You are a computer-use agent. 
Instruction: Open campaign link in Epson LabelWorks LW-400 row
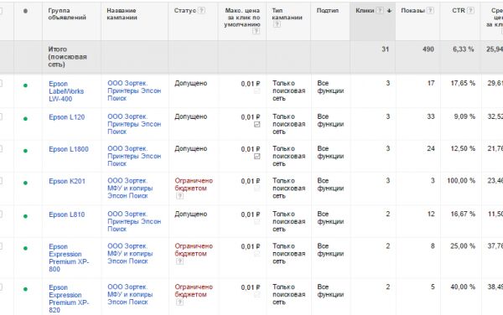tap(134, 90)
